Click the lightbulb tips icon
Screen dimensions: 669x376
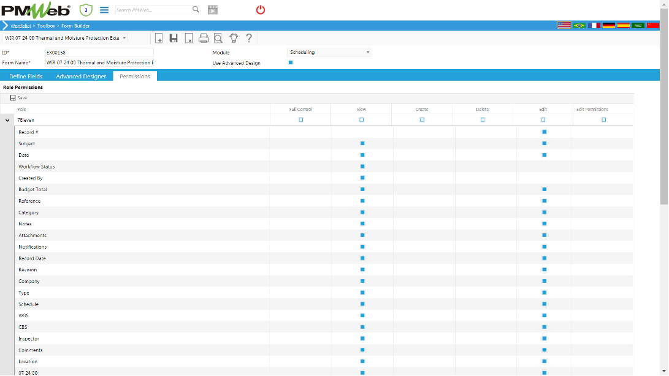(234, 39)
